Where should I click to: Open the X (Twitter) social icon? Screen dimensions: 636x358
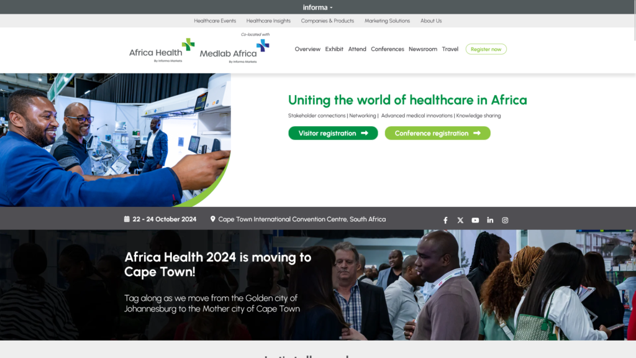pyautogui.click(x=460, y=220)
